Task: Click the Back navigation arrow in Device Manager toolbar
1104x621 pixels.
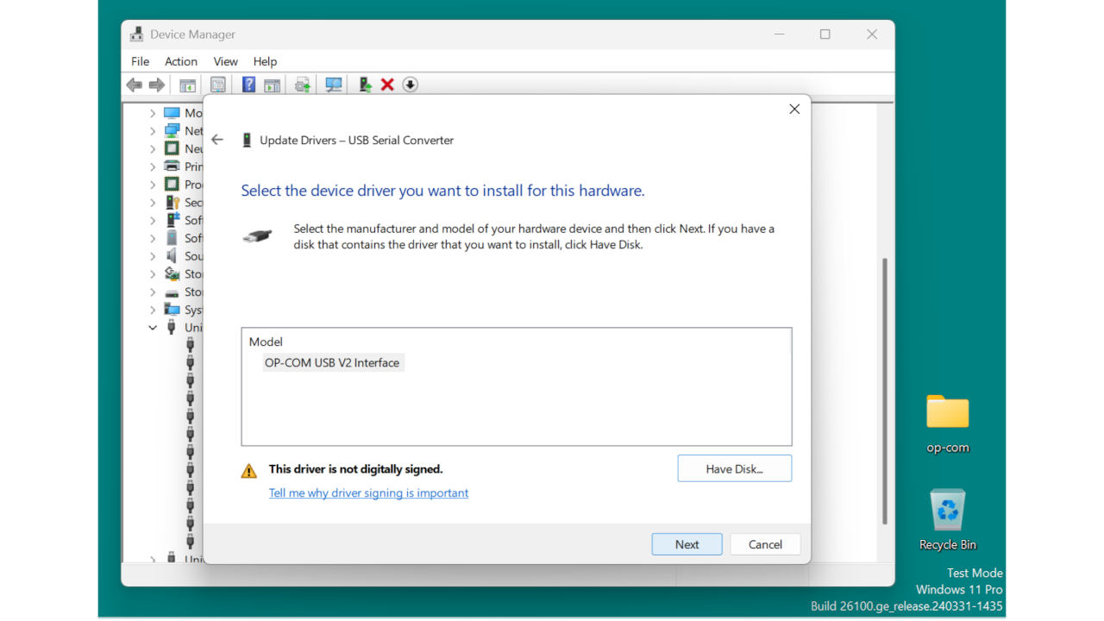Action: [x=134, y=84]
